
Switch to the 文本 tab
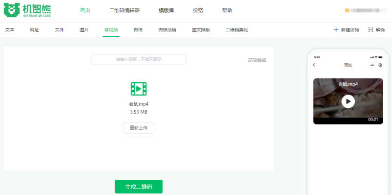pos(10,30)
